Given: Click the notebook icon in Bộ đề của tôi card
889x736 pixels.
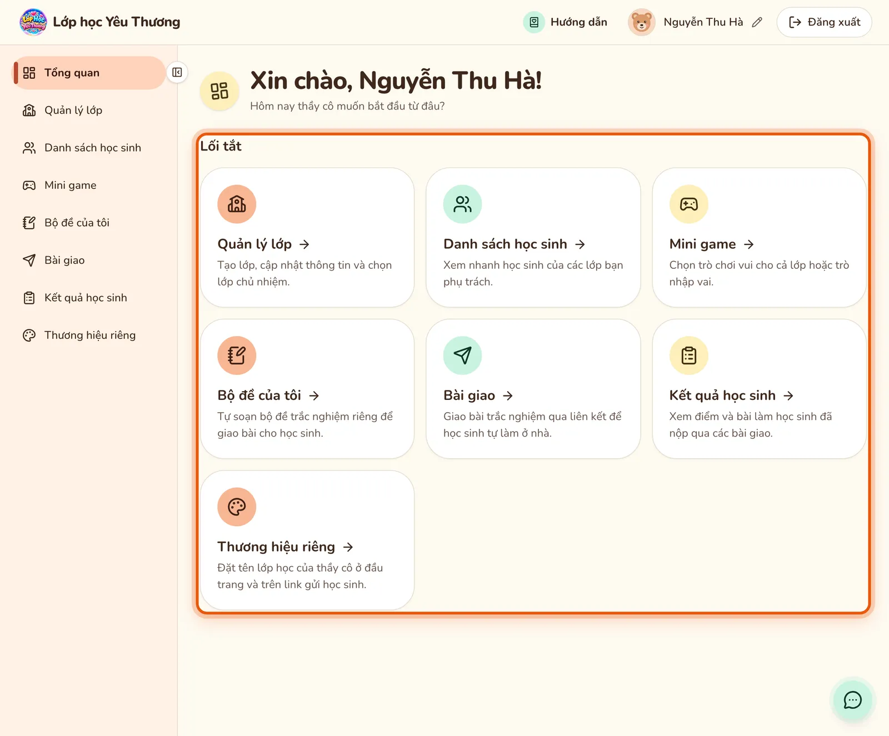Looking at the screenshot, I should pyautogui.click(x=237, y=356).
